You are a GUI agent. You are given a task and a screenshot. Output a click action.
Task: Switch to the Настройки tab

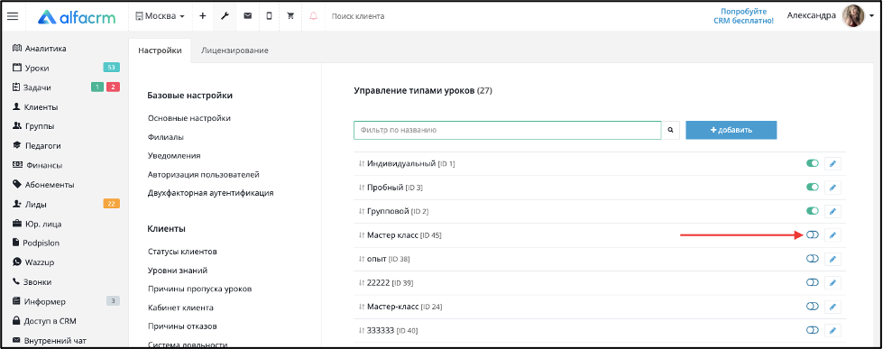coord(160,51)
